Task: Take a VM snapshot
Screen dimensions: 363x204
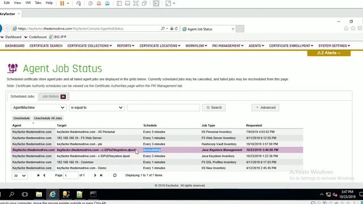Action: (91, 3)
